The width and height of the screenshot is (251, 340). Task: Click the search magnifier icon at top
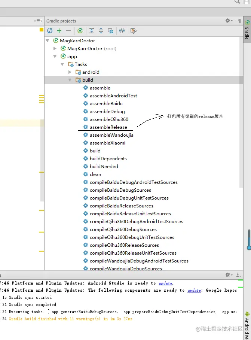(x=237, y=2)
